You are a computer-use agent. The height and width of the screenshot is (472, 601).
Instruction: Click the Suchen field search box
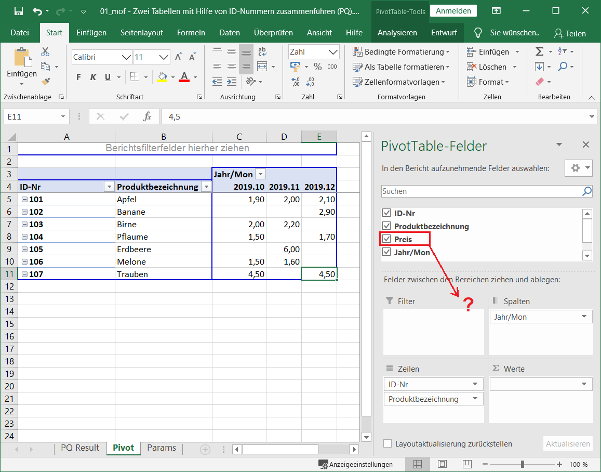(487, 191)
